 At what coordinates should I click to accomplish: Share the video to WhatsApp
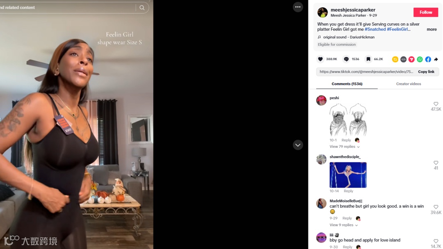[x=420, y=59]
